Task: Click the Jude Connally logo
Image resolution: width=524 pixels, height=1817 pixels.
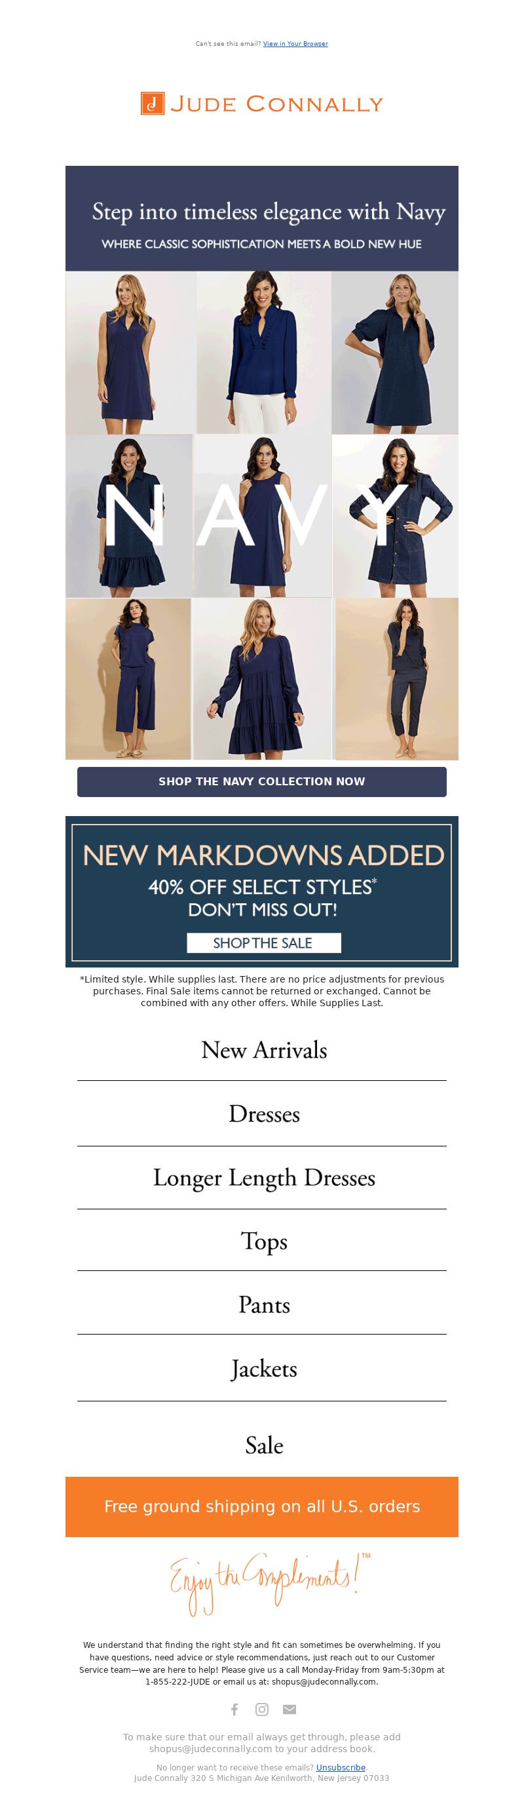Action: [261, 104]
